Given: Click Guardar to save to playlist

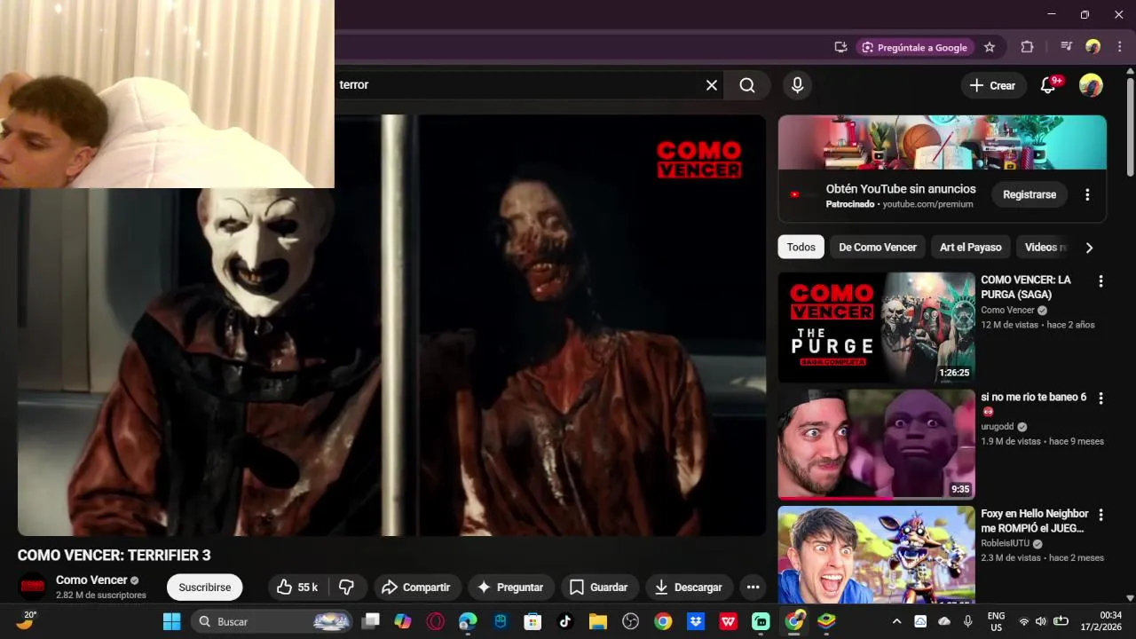Looking at the screenshot, I should click(x=599, y=588).
